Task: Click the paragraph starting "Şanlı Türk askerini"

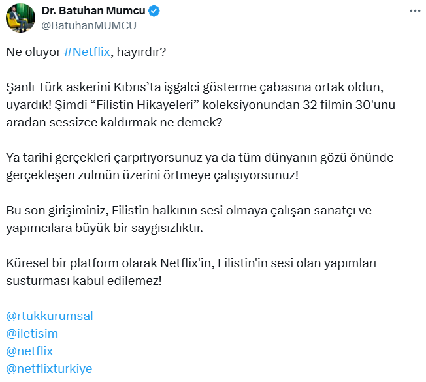Action: pyautogui.click(x=201, y=105)
